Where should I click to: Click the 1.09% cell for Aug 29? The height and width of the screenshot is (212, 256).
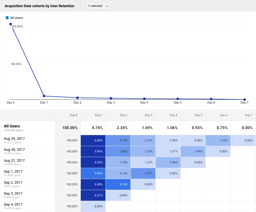pos(168,140)
